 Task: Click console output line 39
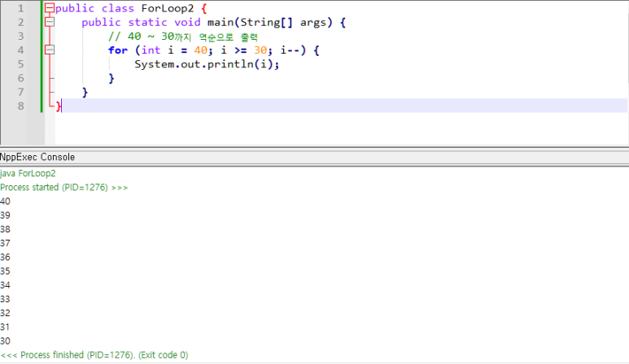coord(5,215)
